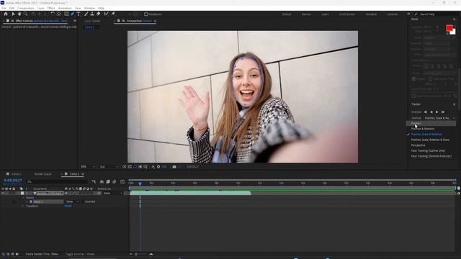Open the Effect menu
This screenshot has width=461, height=259.
coord(51,8)
